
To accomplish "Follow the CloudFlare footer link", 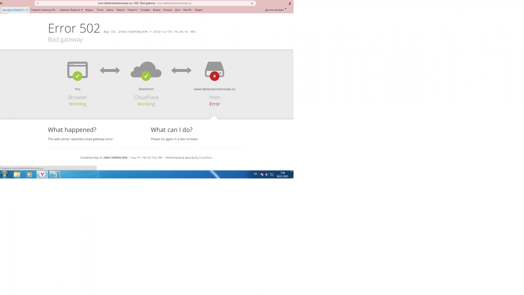I will [x=205, y=158].
